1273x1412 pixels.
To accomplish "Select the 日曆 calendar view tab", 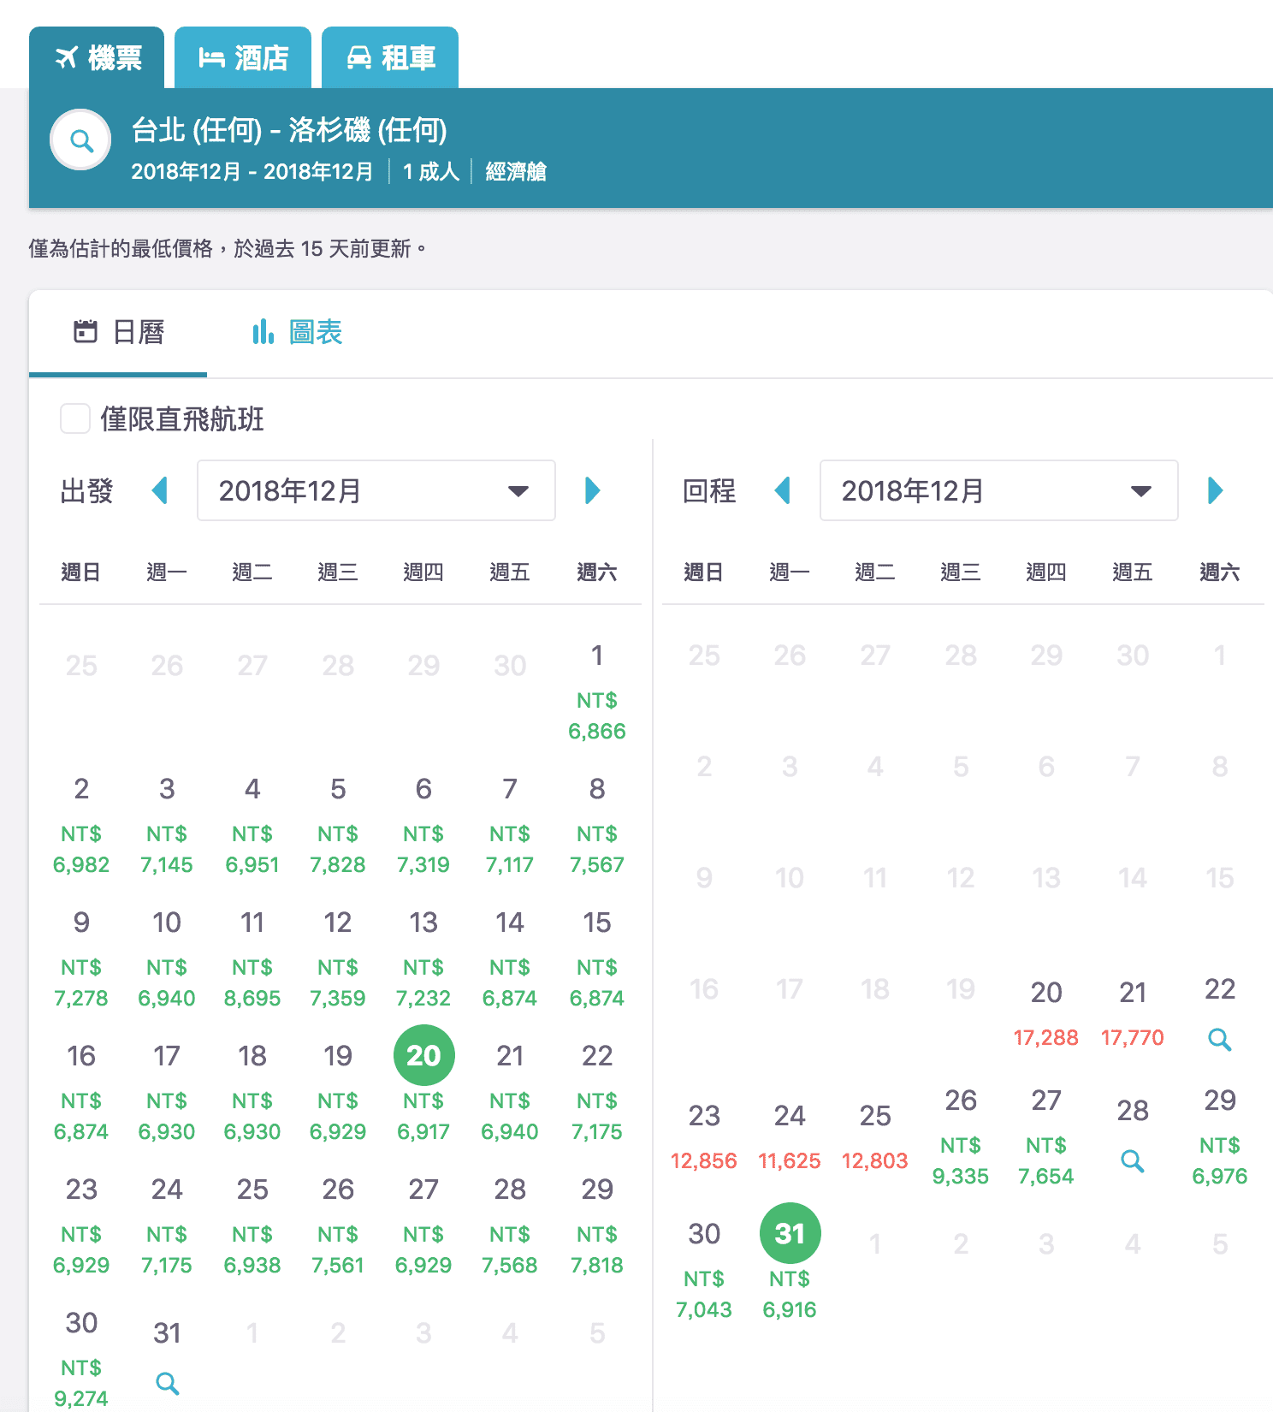I will click(118, 332).
